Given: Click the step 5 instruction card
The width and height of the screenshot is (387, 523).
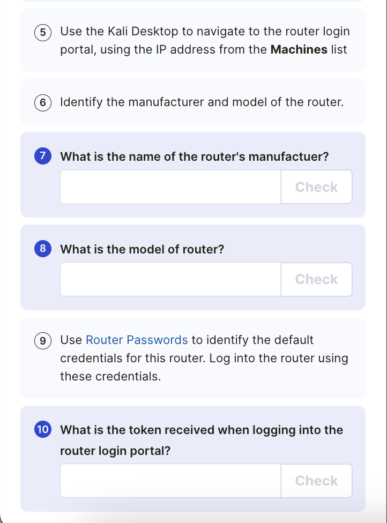Looking at the screenshot, I should (193, 40).
